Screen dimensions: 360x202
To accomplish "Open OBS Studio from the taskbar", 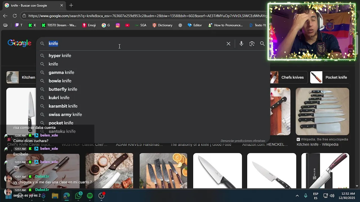I will pyautogui.click(x=102, y=196).
